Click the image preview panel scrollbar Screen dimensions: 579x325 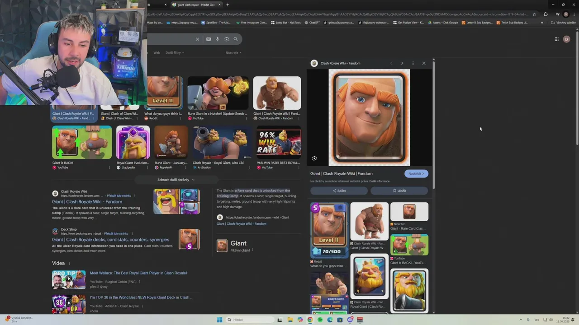[433, 124]
